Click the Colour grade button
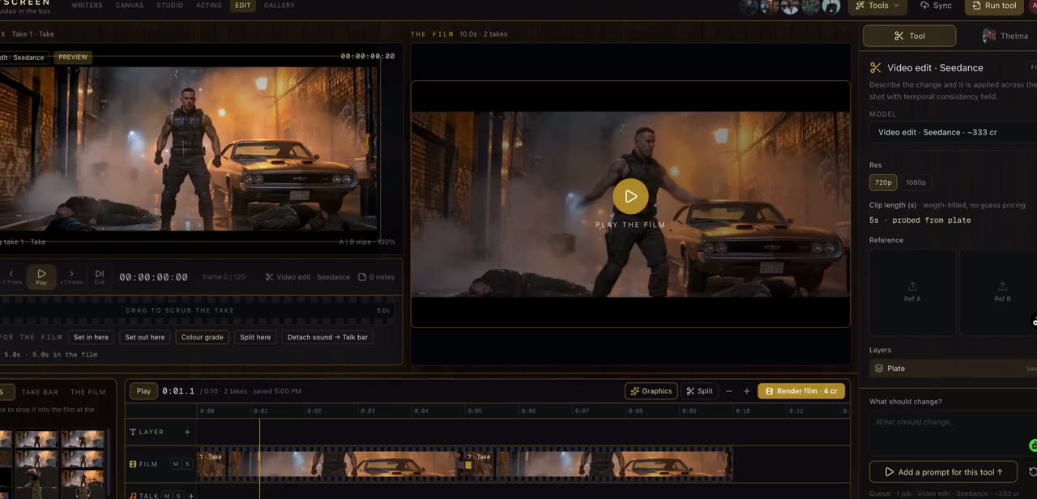The height and width of the screenshot is (499, 1037). click(202, 337)
